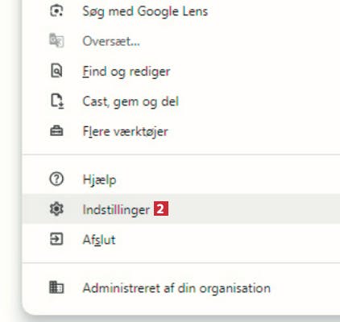Click the organisation building icon
340x322 pixels.
pos(56,287)
